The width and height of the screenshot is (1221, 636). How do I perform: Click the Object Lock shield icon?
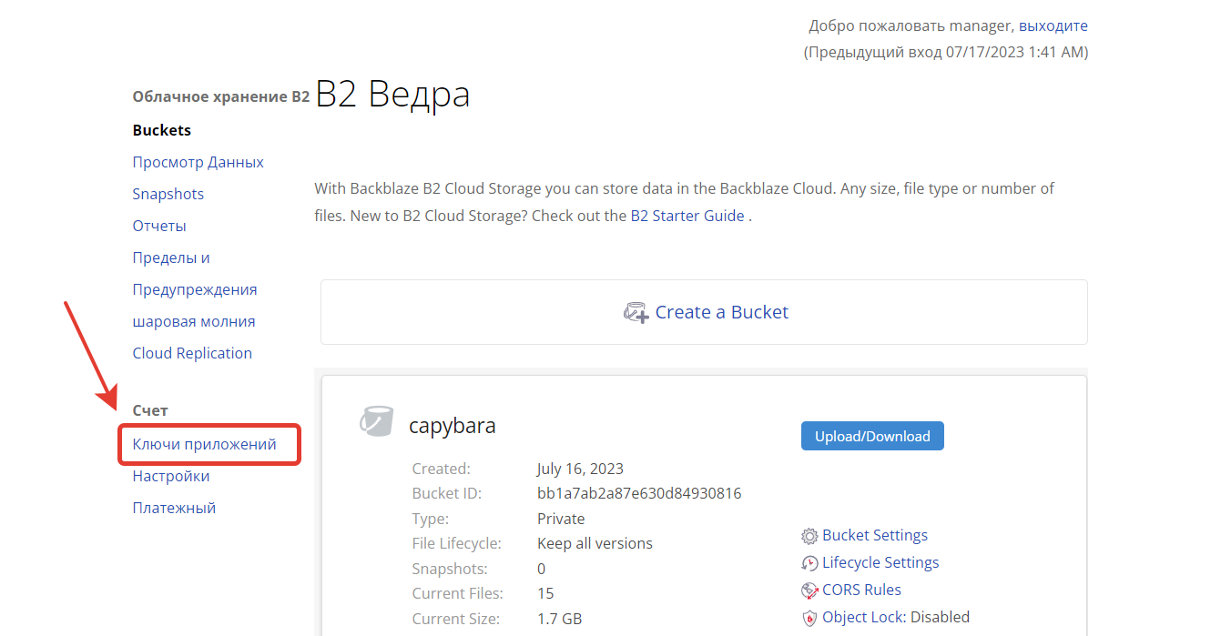click(x=809, y=618)
